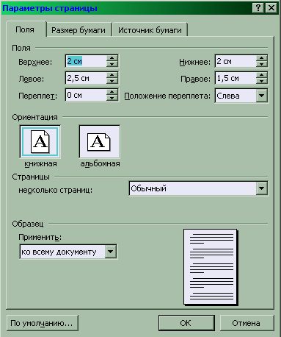
Task: Close the Параметры страницы dialog
Action: (271, 8)
